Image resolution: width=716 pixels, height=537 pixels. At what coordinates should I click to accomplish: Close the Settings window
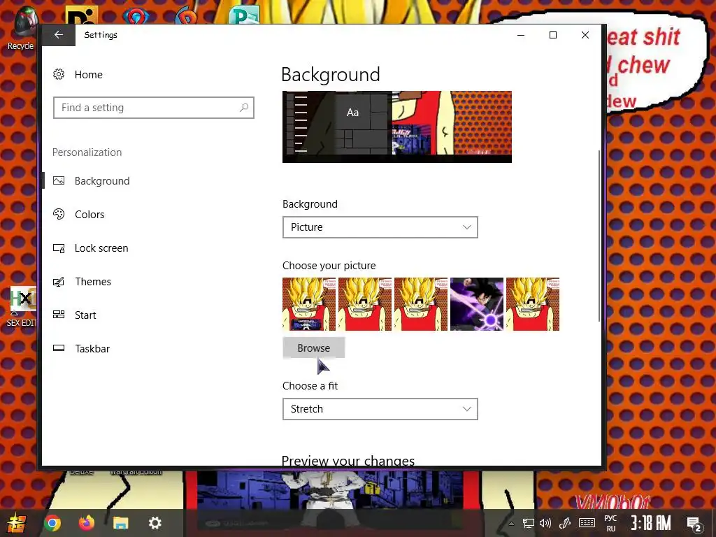pos(585,35)
